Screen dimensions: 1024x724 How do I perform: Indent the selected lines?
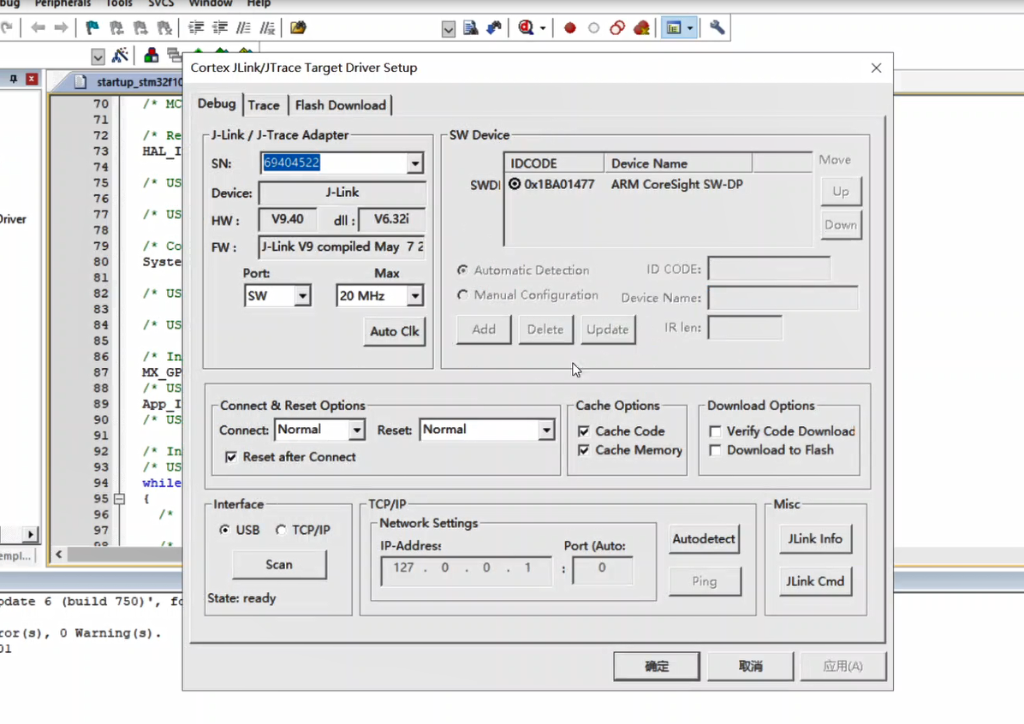click(196, 27)
